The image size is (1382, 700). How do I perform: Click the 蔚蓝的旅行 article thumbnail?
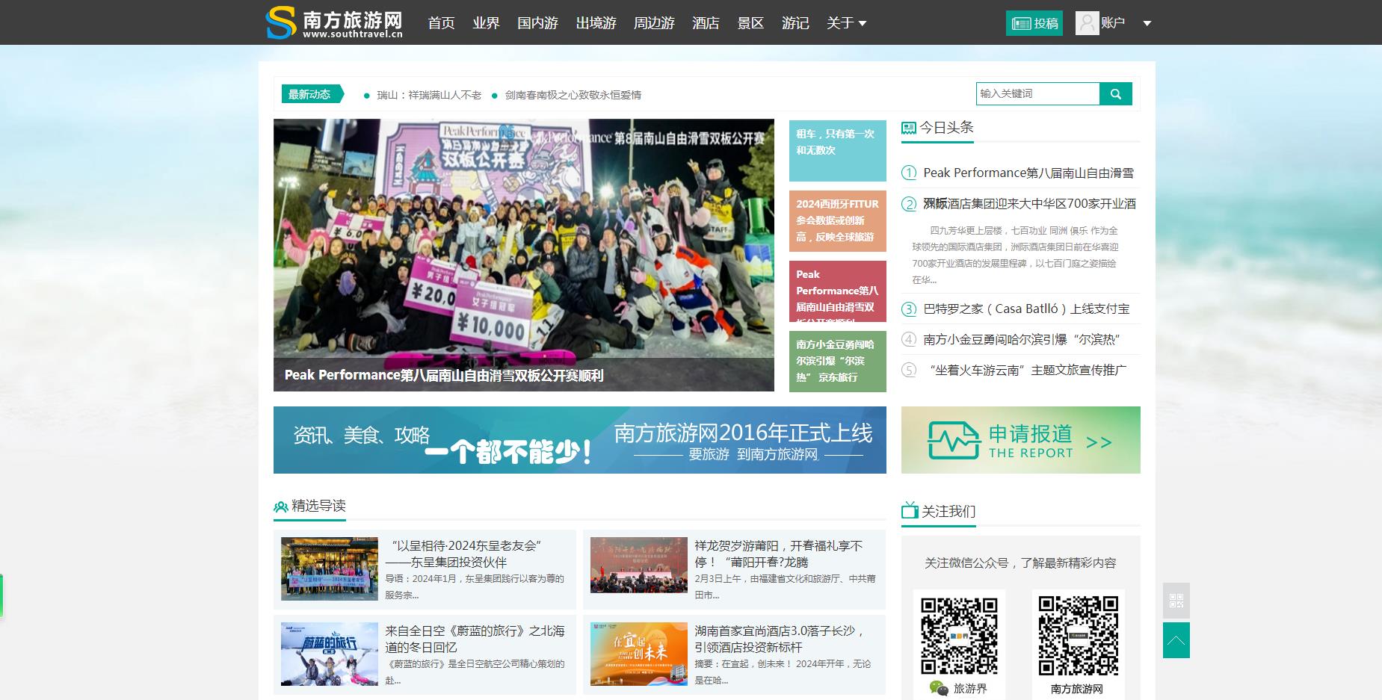click(x=330, y=654)
